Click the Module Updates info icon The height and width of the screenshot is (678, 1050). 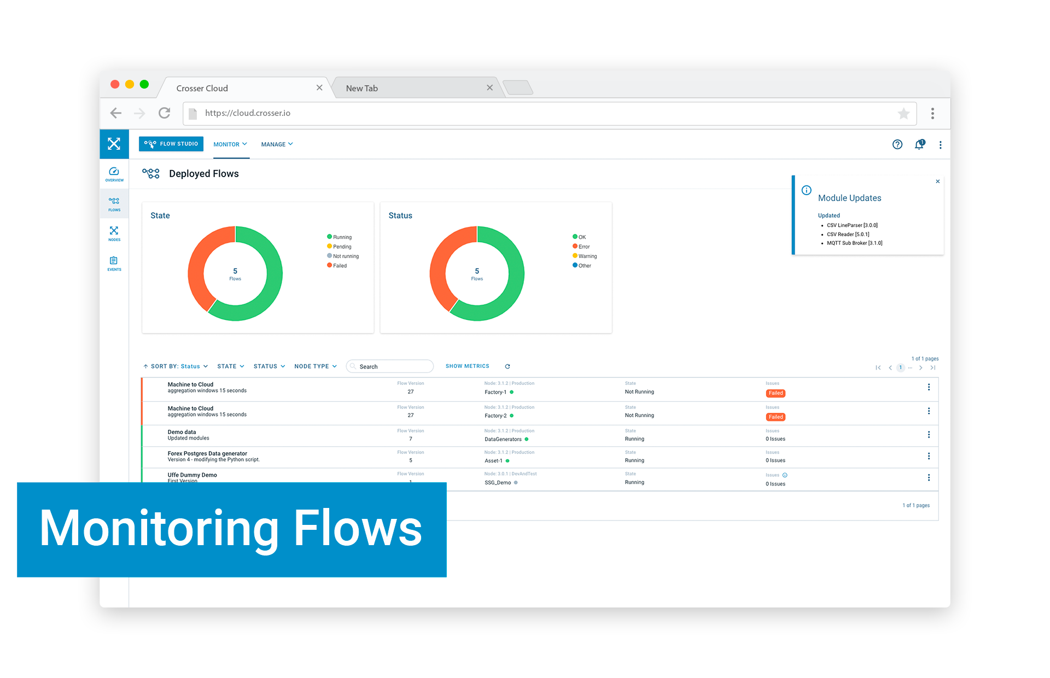point(807,190)
